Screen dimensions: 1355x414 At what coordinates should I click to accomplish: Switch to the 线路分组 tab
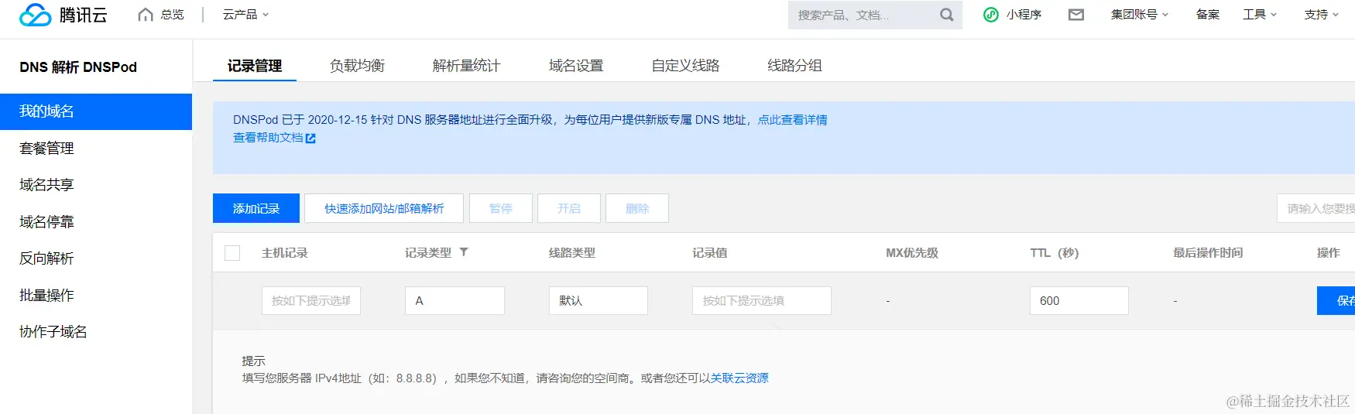pos(794,66)
